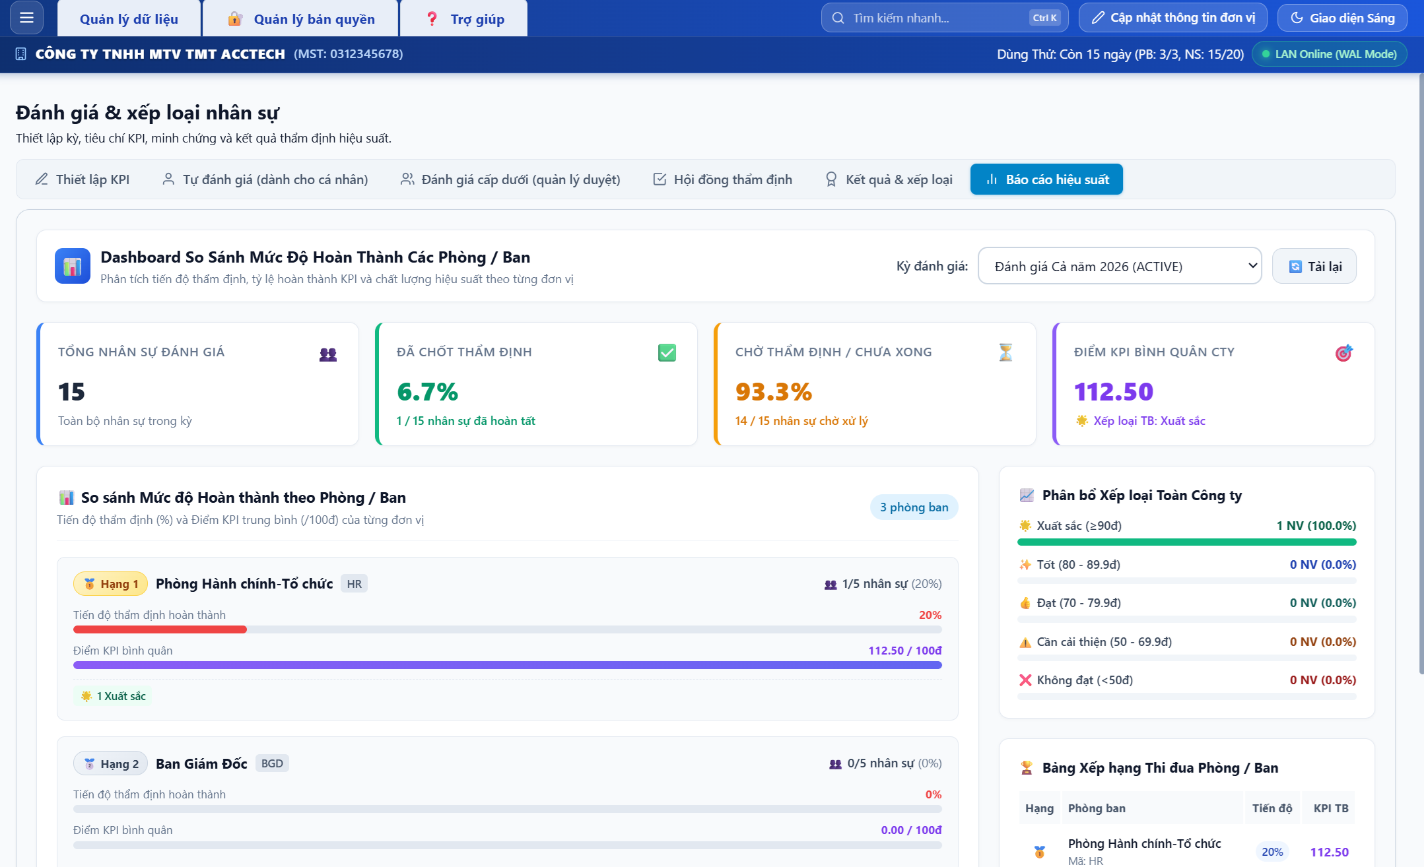The image size is (1424, 867).
Task: Click Cập nhật thông tin đơn vị button
Action: coord(1172,18)
